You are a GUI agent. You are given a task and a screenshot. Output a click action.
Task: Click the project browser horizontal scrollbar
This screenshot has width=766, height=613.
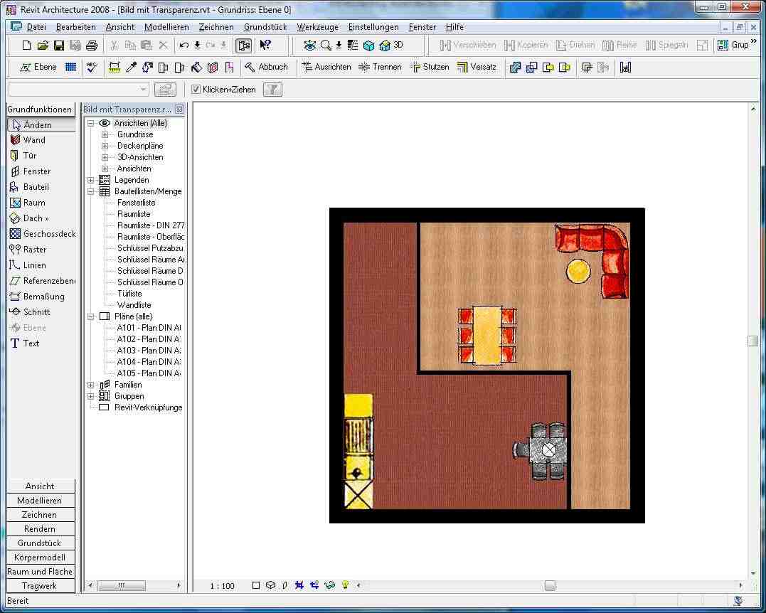[x=122, y=585]
